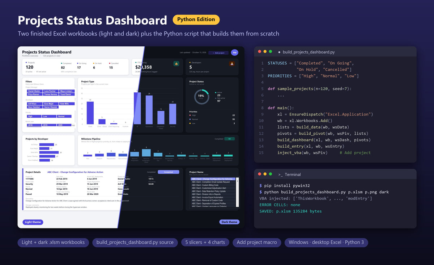Select ABC Client - Data Retention Policy Update

pos(213,191)
